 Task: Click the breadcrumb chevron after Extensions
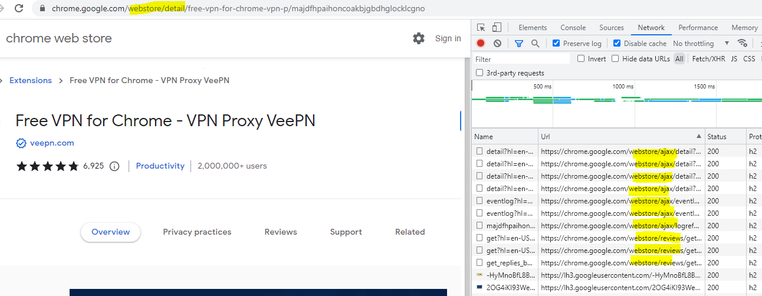coord(61,81)
